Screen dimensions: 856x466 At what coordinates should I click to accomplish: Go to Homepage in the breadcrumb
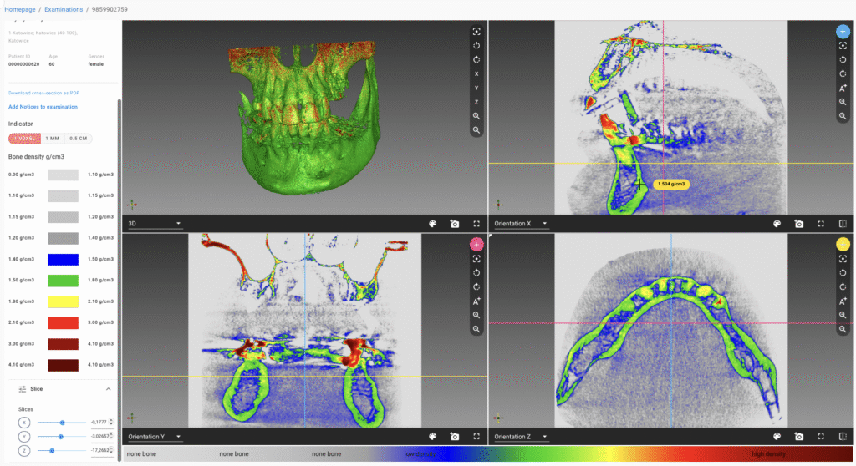[x=22, y=9]
